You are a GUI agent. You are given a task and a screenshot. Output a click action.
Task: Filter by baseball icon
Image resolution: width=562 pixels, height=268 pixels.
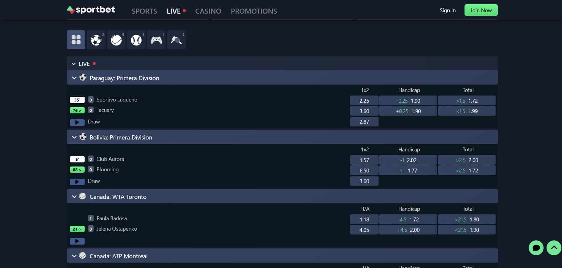[136, 39]
